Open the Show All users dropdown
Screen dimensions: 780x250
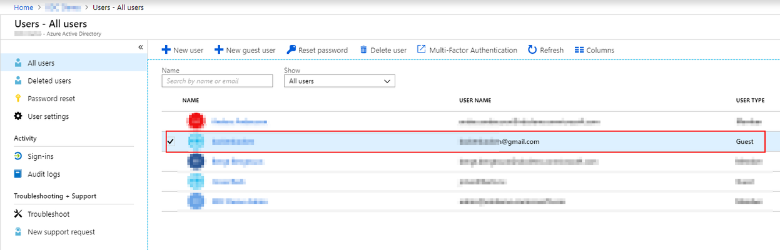339,81
